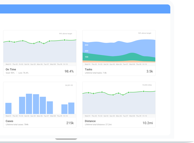The image size is (194, 143).
Task: Click "Wed 01" axis label under On Time chart
Action: (x=8, y=64)
